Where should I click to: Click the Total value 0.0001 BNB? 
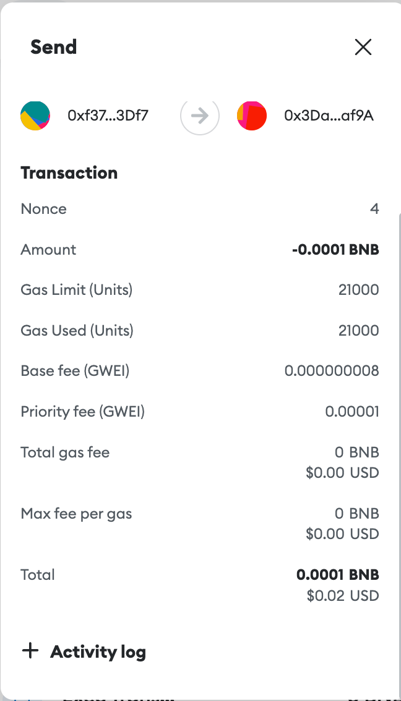coord(337,574)
